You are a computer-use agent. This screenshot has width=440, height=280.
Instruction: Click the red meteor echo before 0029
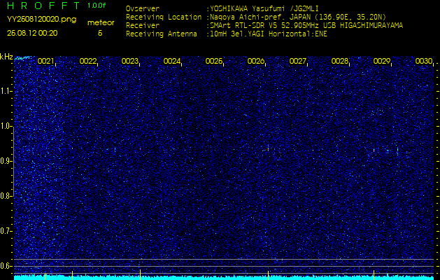(x=374, y=150)
